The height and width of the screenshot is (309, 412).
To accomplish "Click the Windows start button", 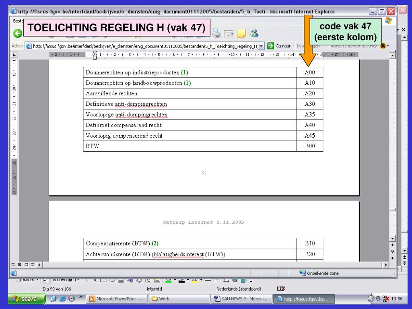I will [x=27, y=299].
